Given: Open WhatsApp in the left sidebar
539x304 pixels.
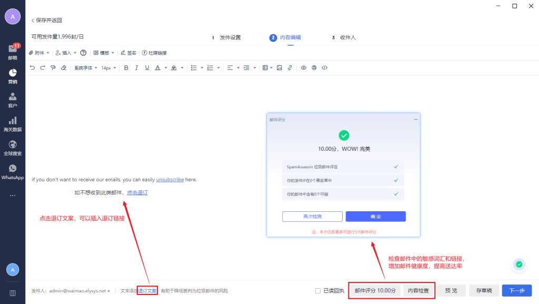Looking at the screenshot, I should pos(13,172).
